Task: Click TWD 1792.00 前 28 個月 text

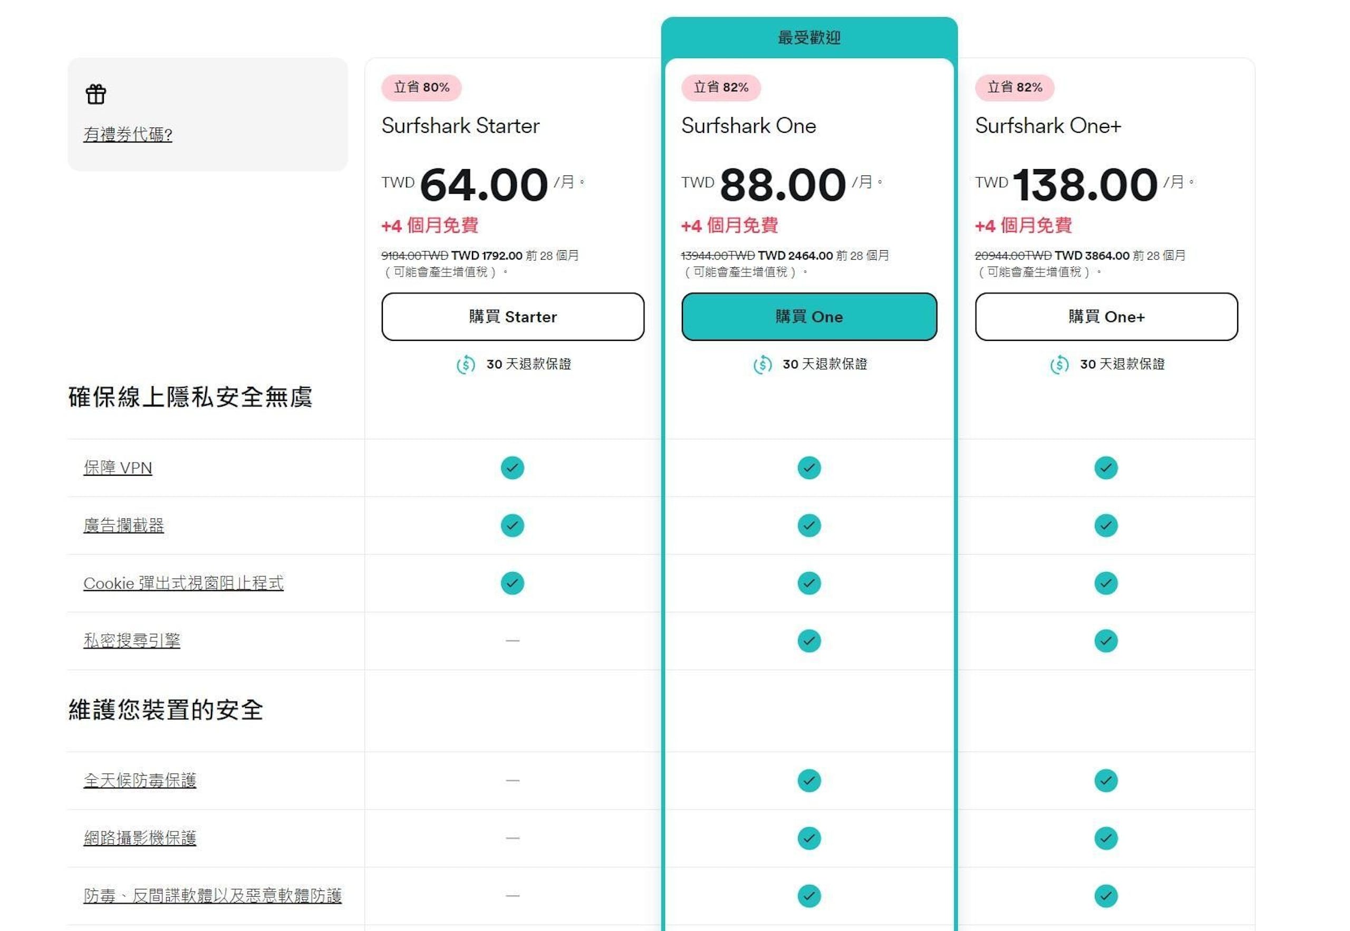Action: click(x=515, y=256)
